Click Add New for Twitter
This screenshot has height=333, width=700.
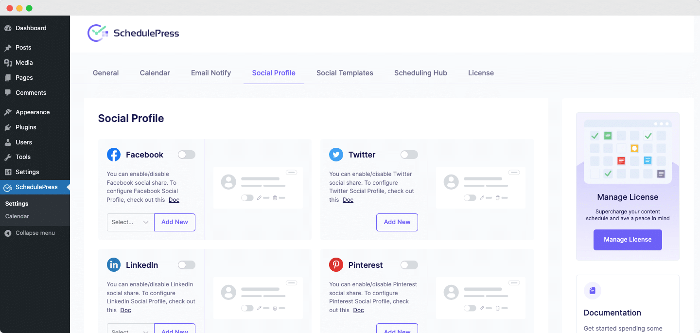pos(397,222)
